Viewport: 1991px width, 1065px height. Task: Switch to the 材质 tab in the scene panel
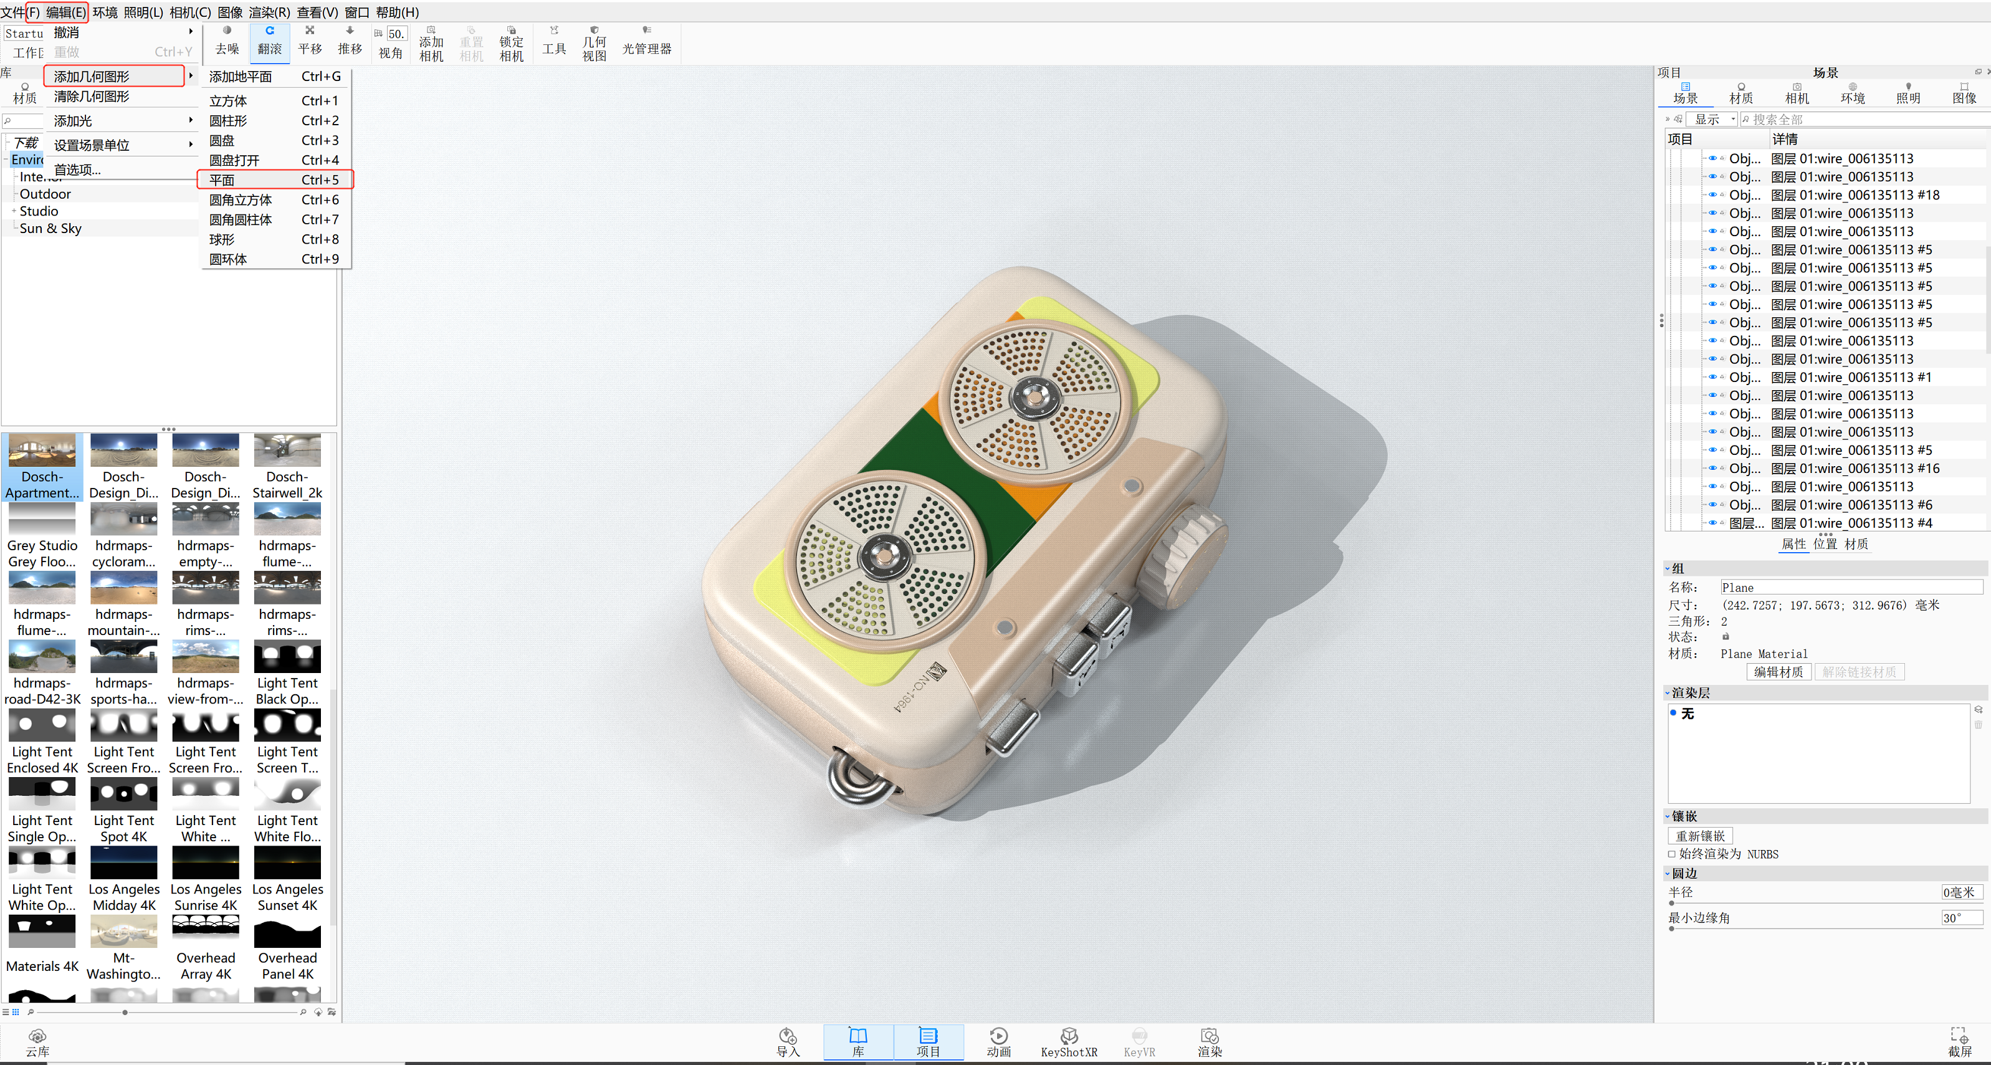(x=1740, y=93)
